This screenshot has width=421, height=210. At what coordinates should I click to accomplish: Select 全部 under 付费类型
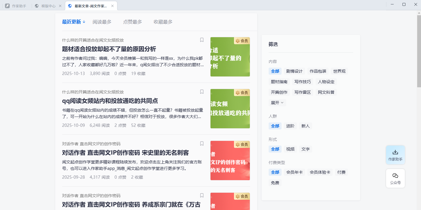(x=275, y=172)
